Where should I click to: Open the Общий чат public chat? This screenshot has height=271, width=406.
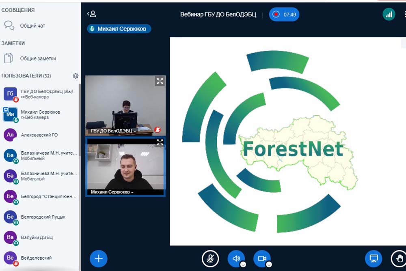tap(32, 26)
